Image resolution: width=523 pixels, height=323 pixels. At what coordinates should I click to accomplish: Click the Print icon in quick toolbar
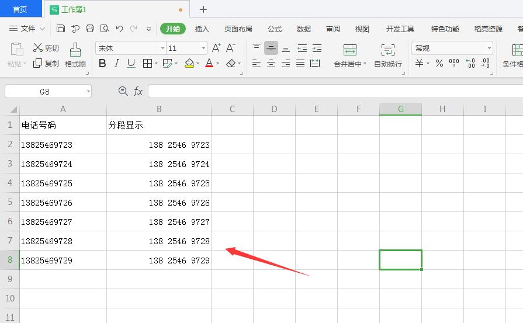tap(90, 29)
